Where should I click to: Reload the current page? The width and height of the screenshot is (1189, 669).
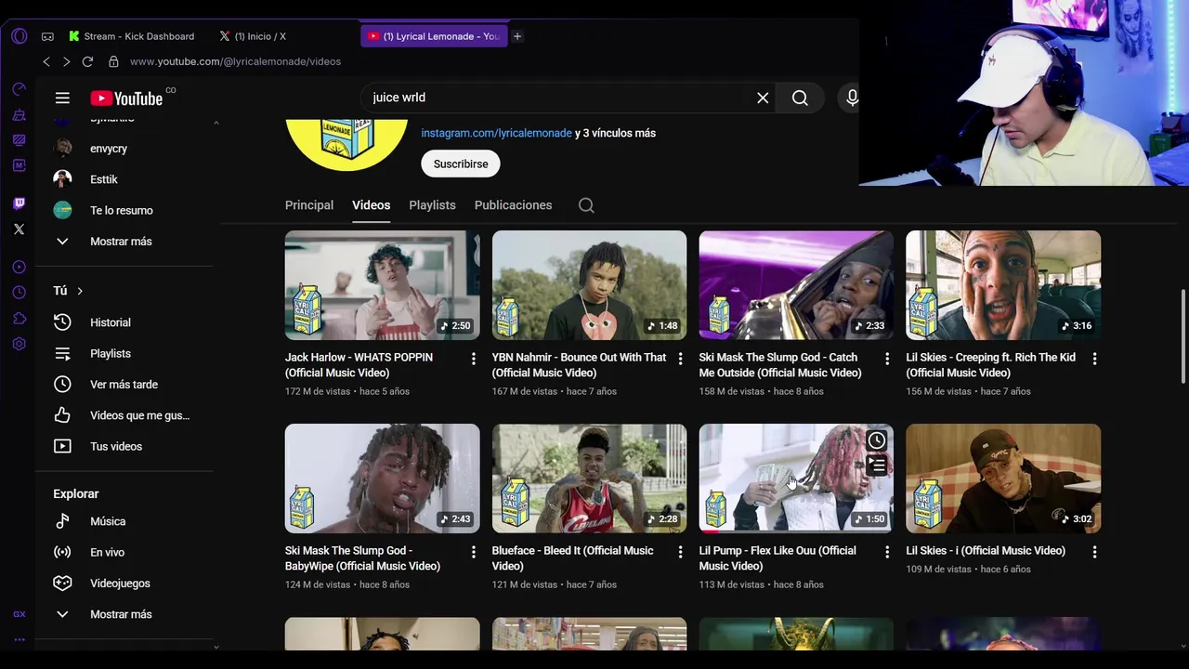(87, 61)
